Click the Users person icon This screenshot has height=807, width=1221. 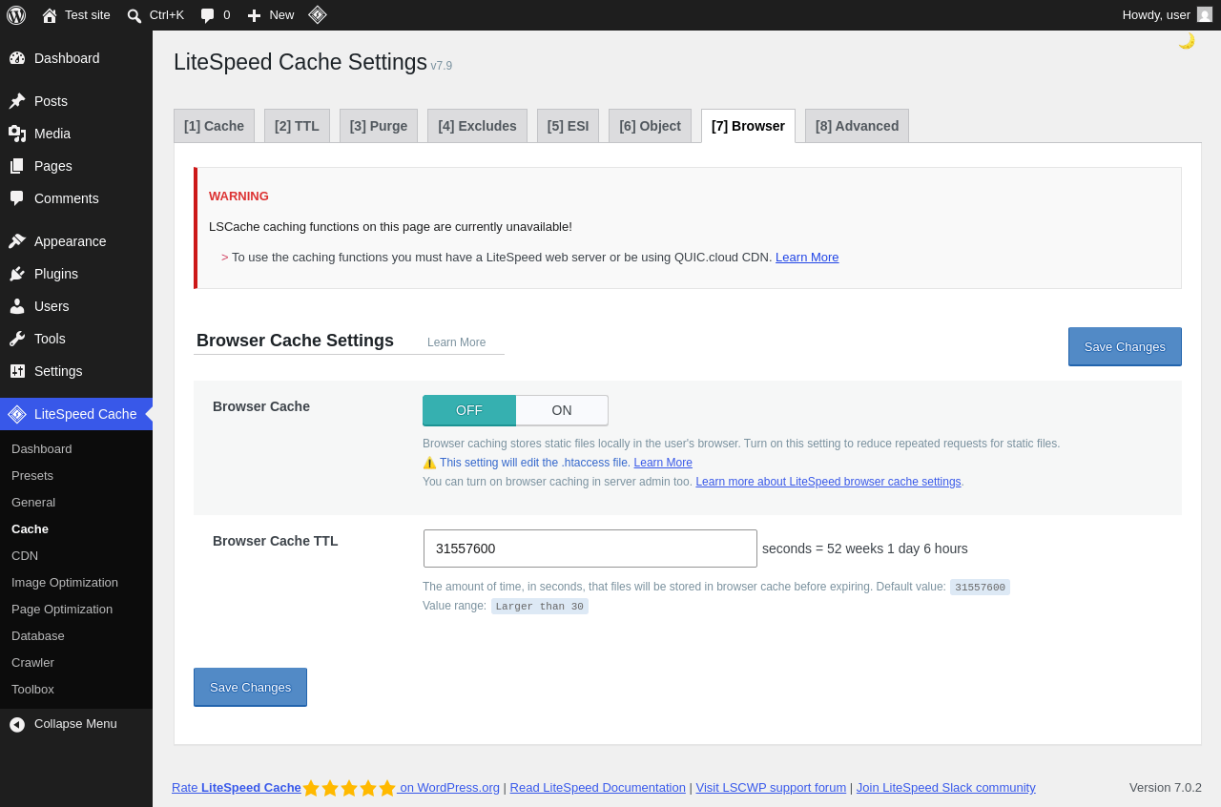pyautogui.click(x=17, y=306)
